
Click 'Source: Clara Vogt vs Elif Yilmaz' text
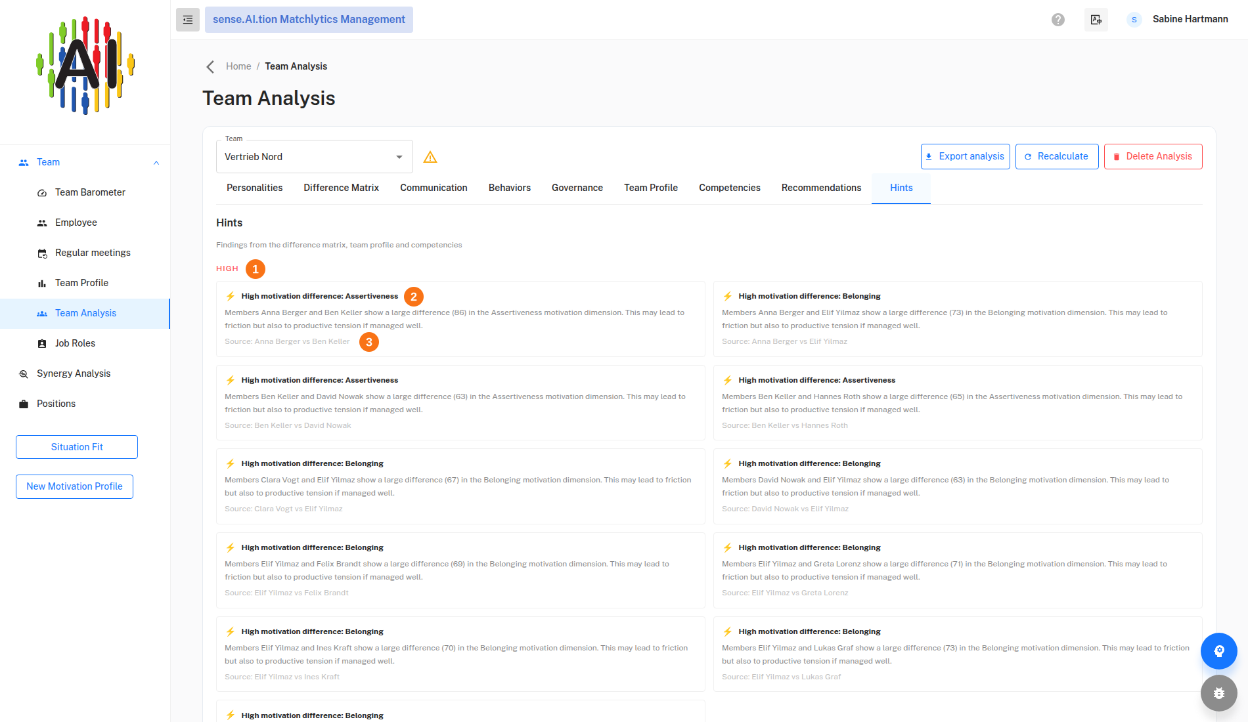(x=284, y=509)
